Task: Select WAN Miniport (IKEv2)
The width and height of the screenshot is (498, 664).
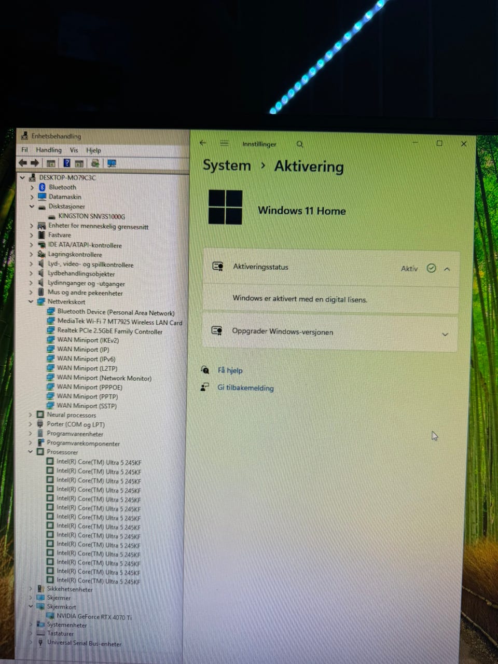Action: click(88, 340)
